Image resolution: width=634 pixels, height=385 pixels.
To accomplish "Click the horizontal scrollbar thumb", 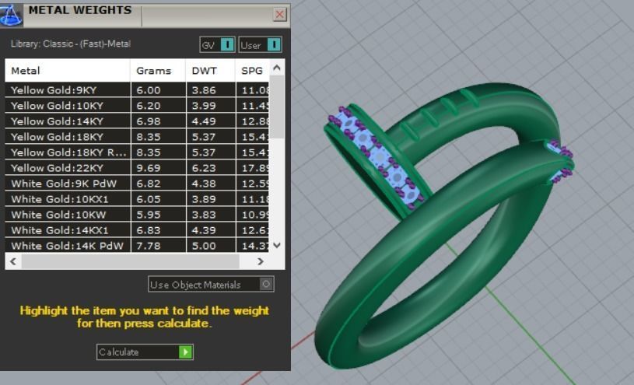I will tap(130, 261).
